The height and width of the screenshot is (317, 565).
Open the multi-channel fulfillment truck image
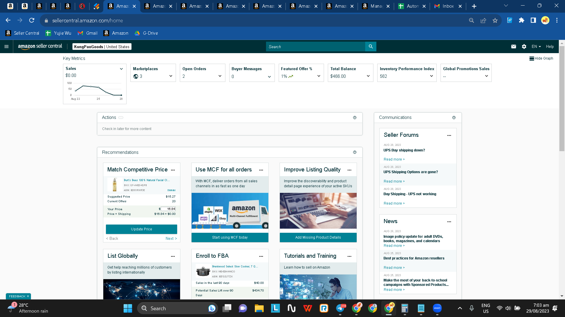tap(230, 211)
